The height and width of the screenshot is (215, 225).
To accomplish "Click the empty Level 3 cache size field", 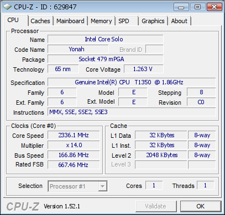I will (161, 165).
